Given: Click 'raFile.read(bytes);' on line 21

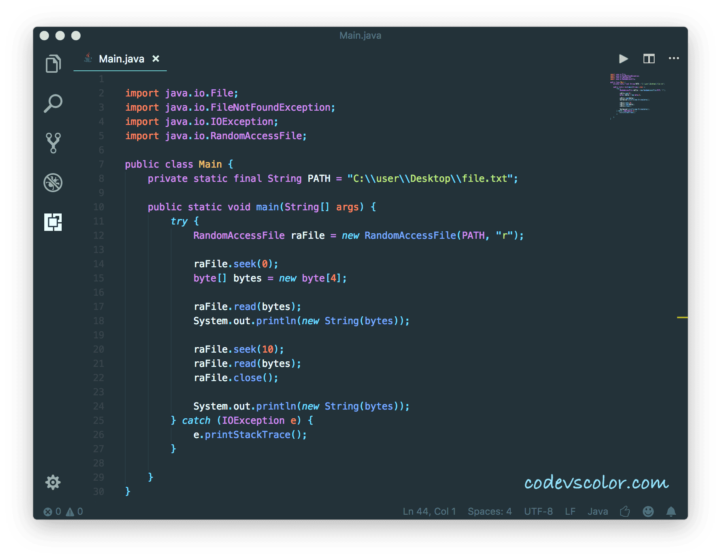Looking at the screenshot, I should click(x=247, y=364).
